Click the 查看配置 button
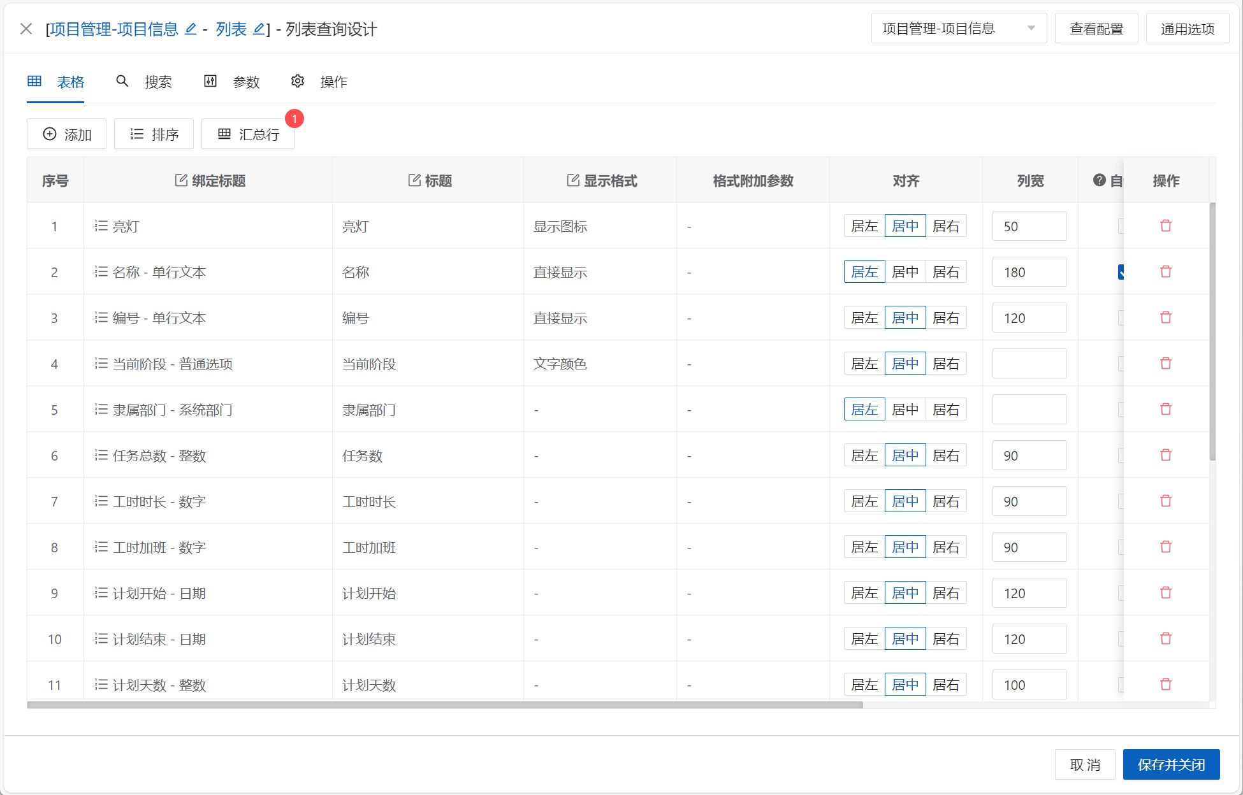 pos(1096,29)
